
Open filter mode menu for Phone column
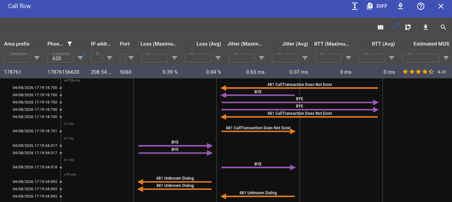tap(80, 58)
